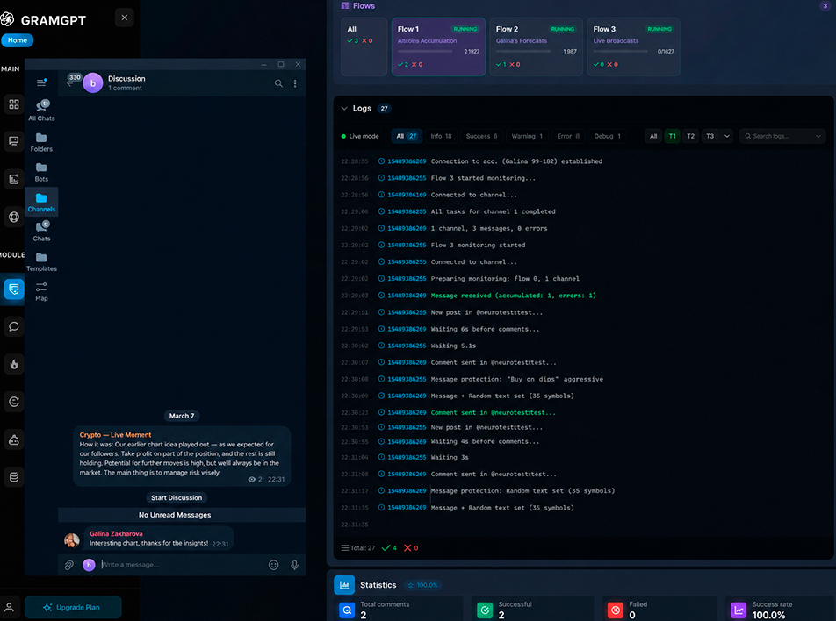Collapse the Logs panel chevron
The width and height of the screenshot is (836, 621).
tap(344, 109)
